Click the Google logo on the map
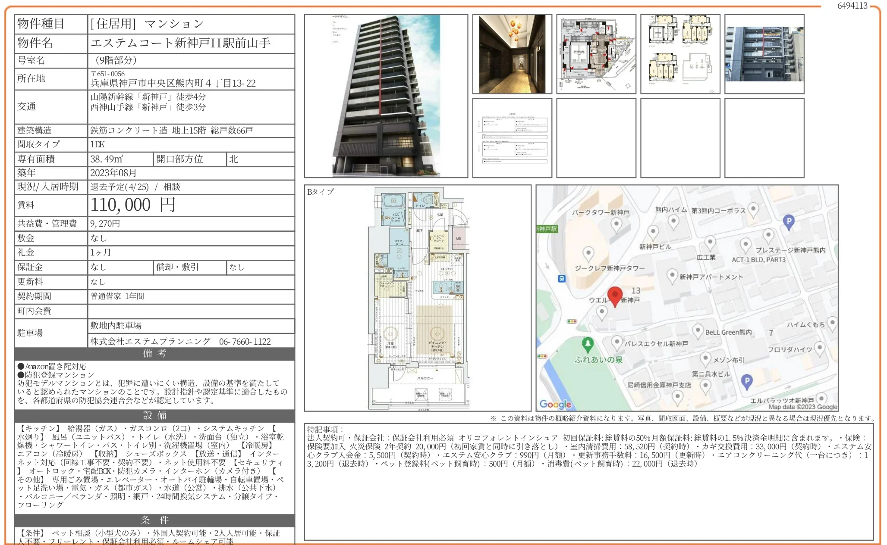Viewport: 887px width, 545px height. 555,404
